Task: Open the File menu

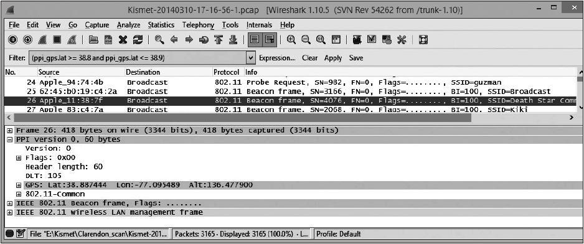Action: 14,25
